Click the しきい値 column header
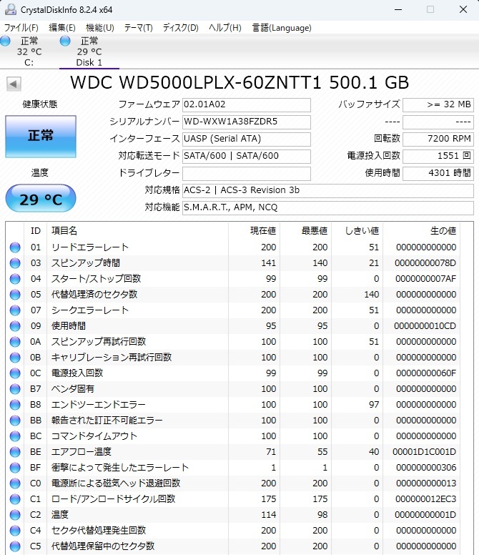This screenshot has height=555, width=479. (x=357, y=231)
